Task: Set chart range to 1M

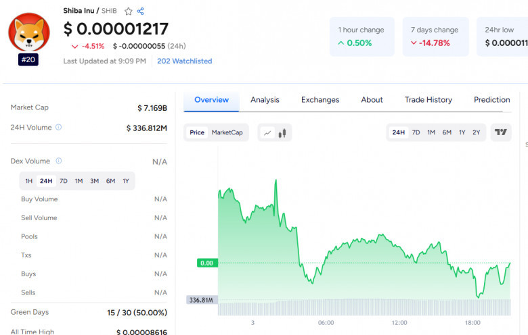Action: [x=431, y=132]
